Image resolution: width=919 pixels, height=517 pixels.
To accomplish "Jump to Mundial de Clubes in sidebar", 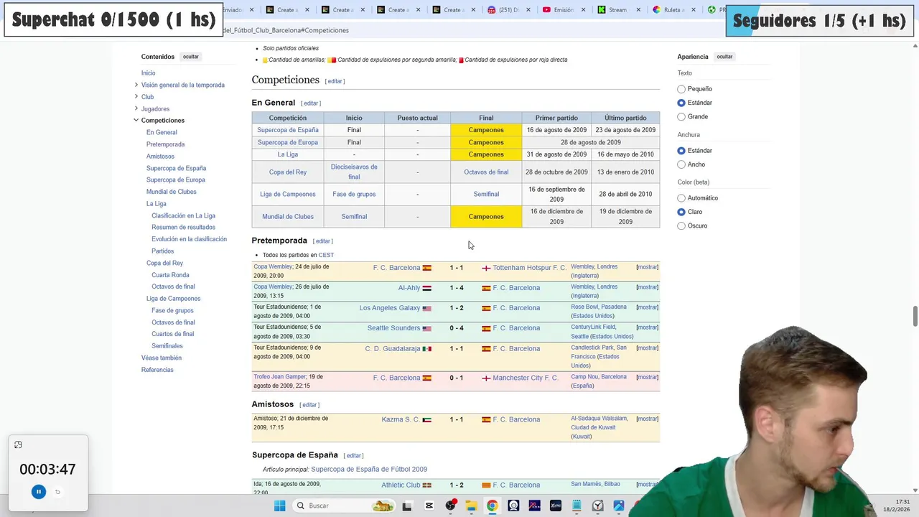I will tap(171, 192).
